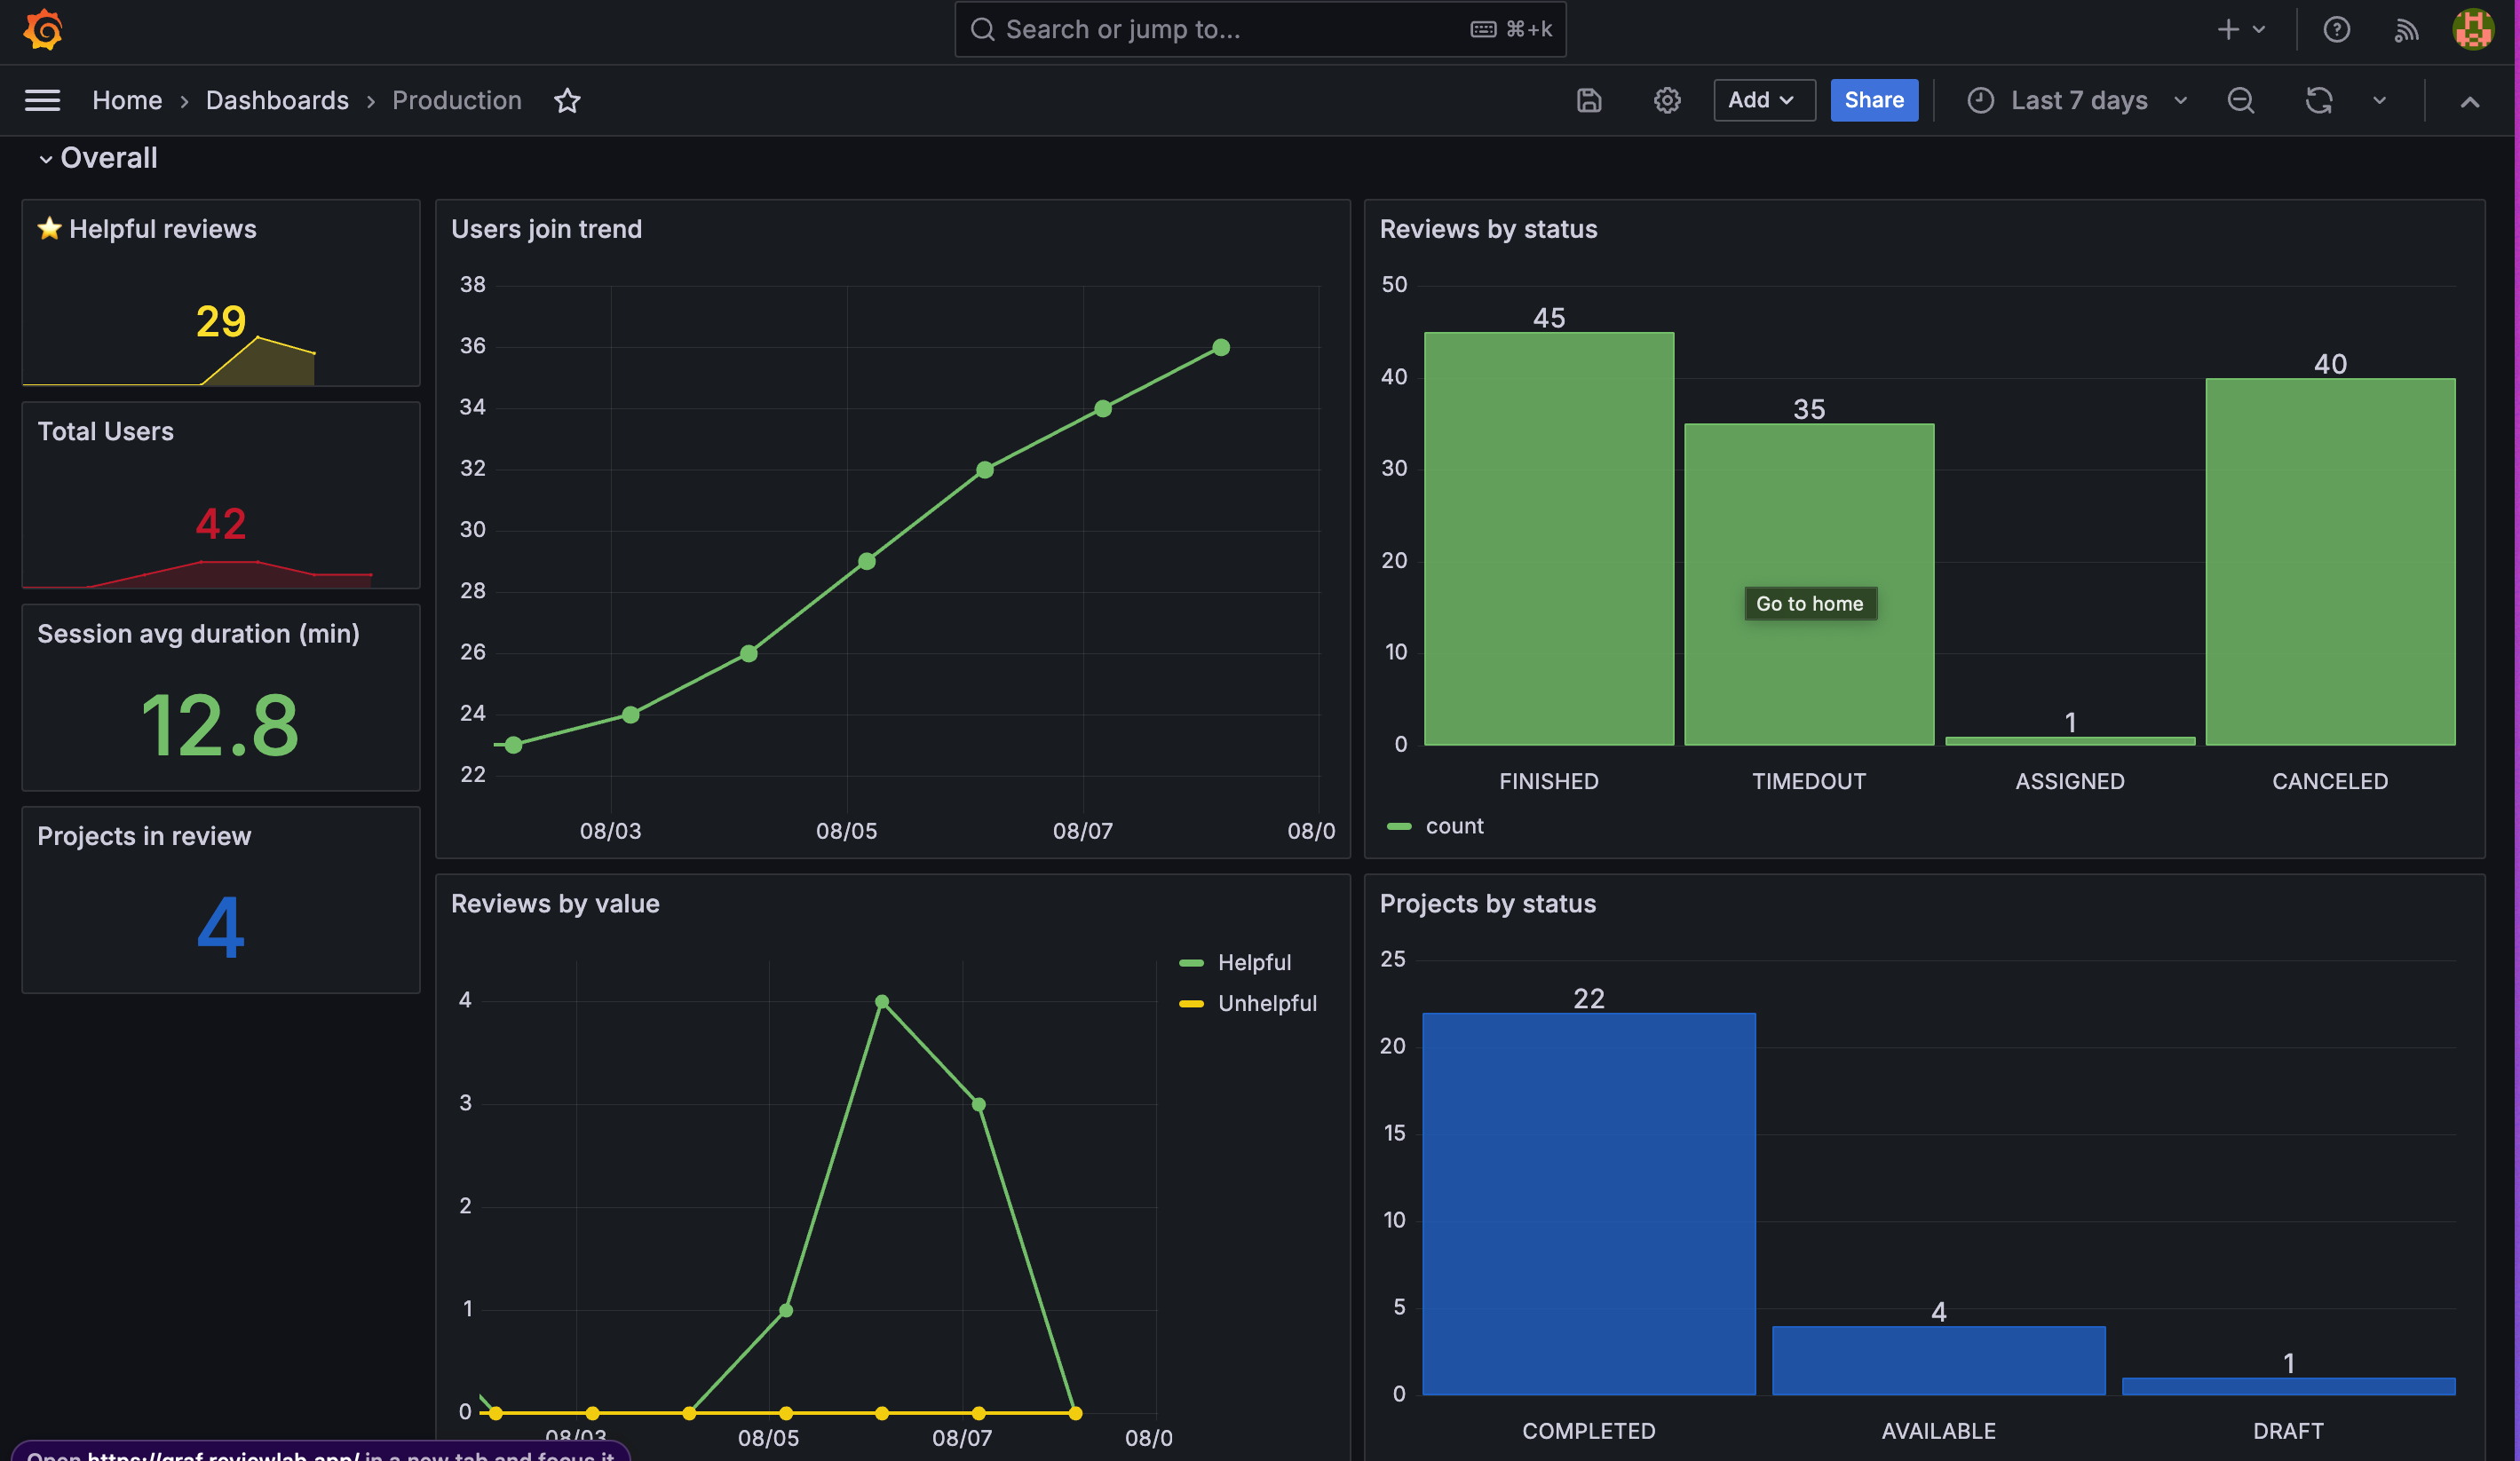Toggle the Helpful series in legend
2520x1461 pixels.
coord(1253,962)
